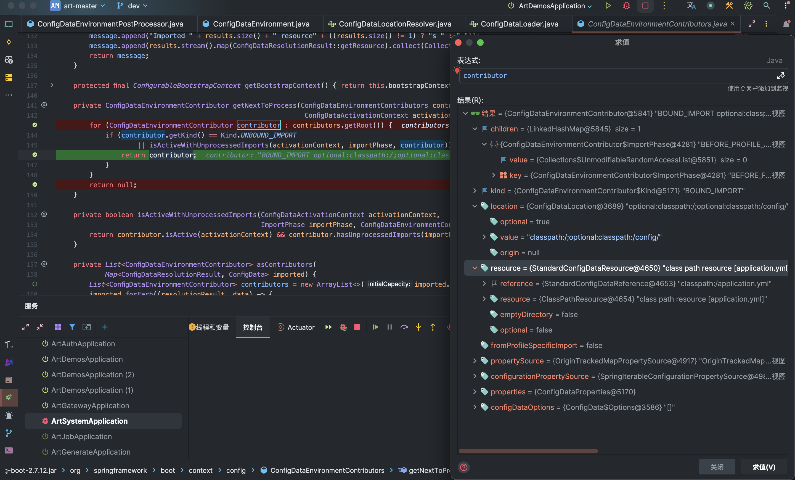
Task: Toggle the breakpoint on the 'return contributor' line
Action: coord(35,155)
